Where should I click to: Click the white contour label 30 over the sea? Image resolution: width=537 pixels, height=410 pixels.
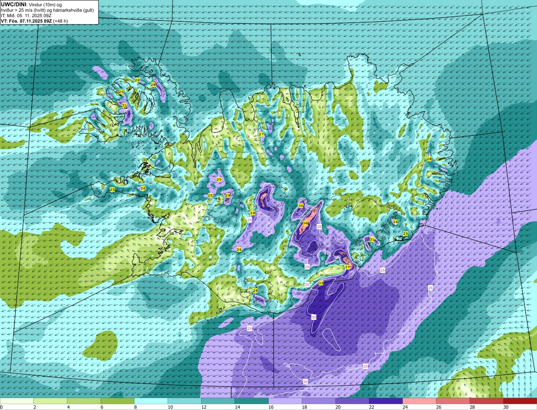point(314,317)
